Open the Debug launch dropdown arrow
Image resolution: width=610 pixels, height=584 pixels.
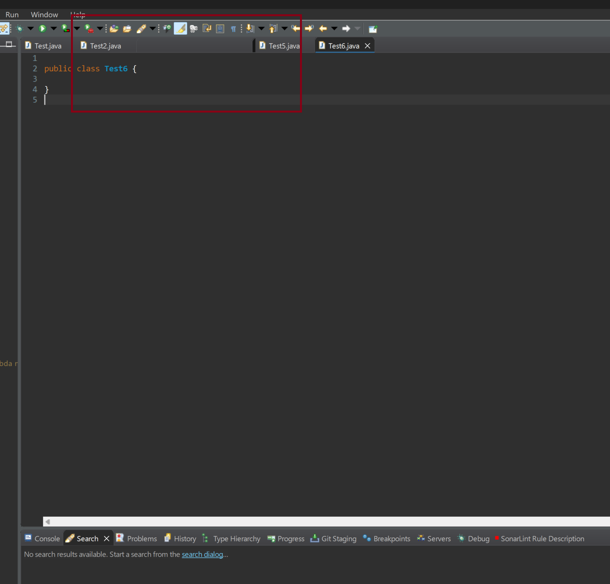click(x=31, y=29)
